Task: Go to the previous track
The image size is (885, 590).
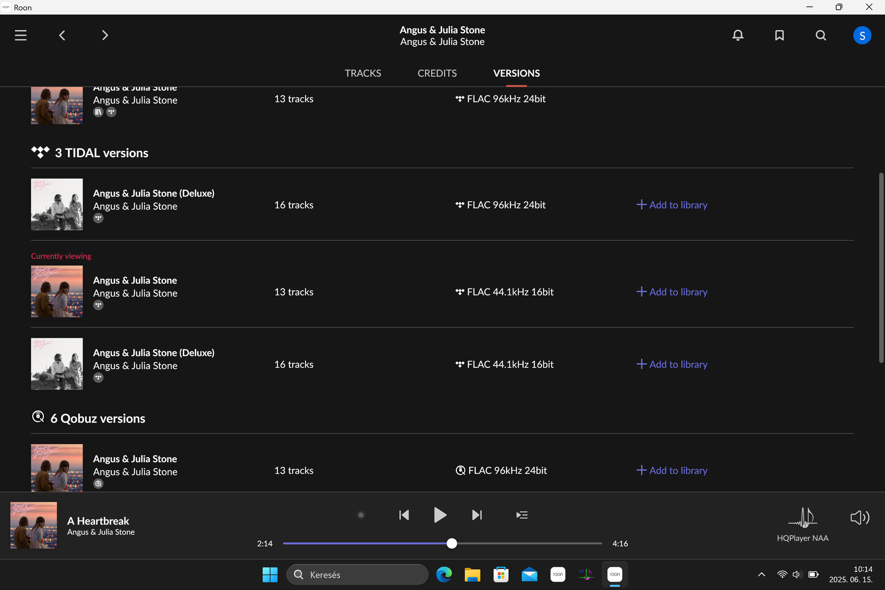Action: tap(404, 515)
